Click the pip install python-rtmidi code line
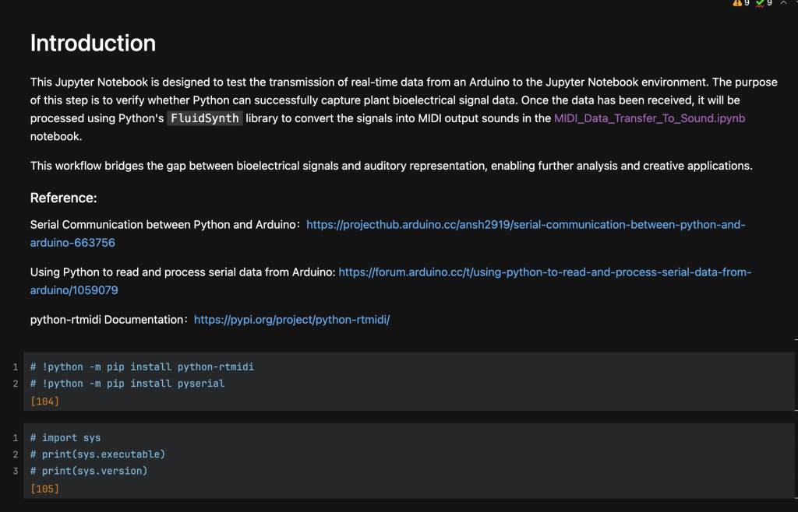 [142, 366]
